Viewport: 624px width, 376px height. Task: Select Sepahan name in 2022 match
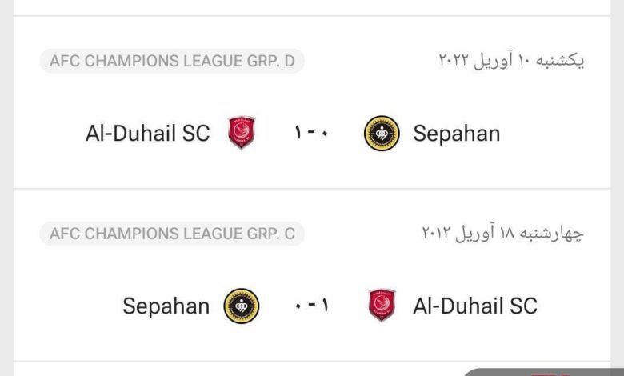pos(457,133)
